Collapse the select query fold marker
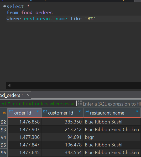Image resolution: width=141 pixels, height=157 pixels. [x=4, y=6]
